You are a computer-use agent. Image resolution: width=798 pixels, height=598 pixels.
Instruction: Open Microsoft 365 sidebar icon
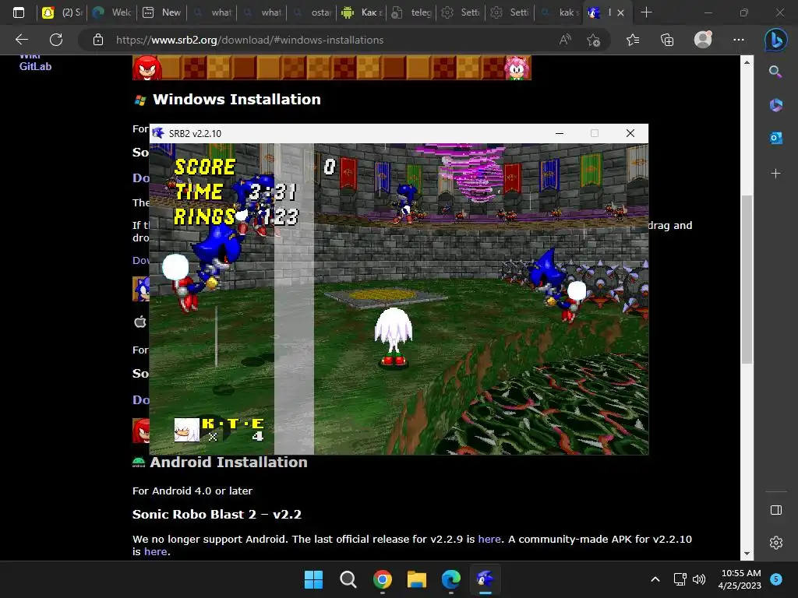pyautogui.click(x=775, y=105)
